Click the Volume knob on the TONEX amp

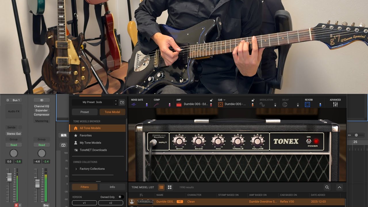258,141
